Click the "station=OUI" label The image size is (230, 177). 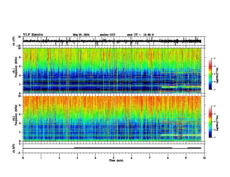click(107, 35)
